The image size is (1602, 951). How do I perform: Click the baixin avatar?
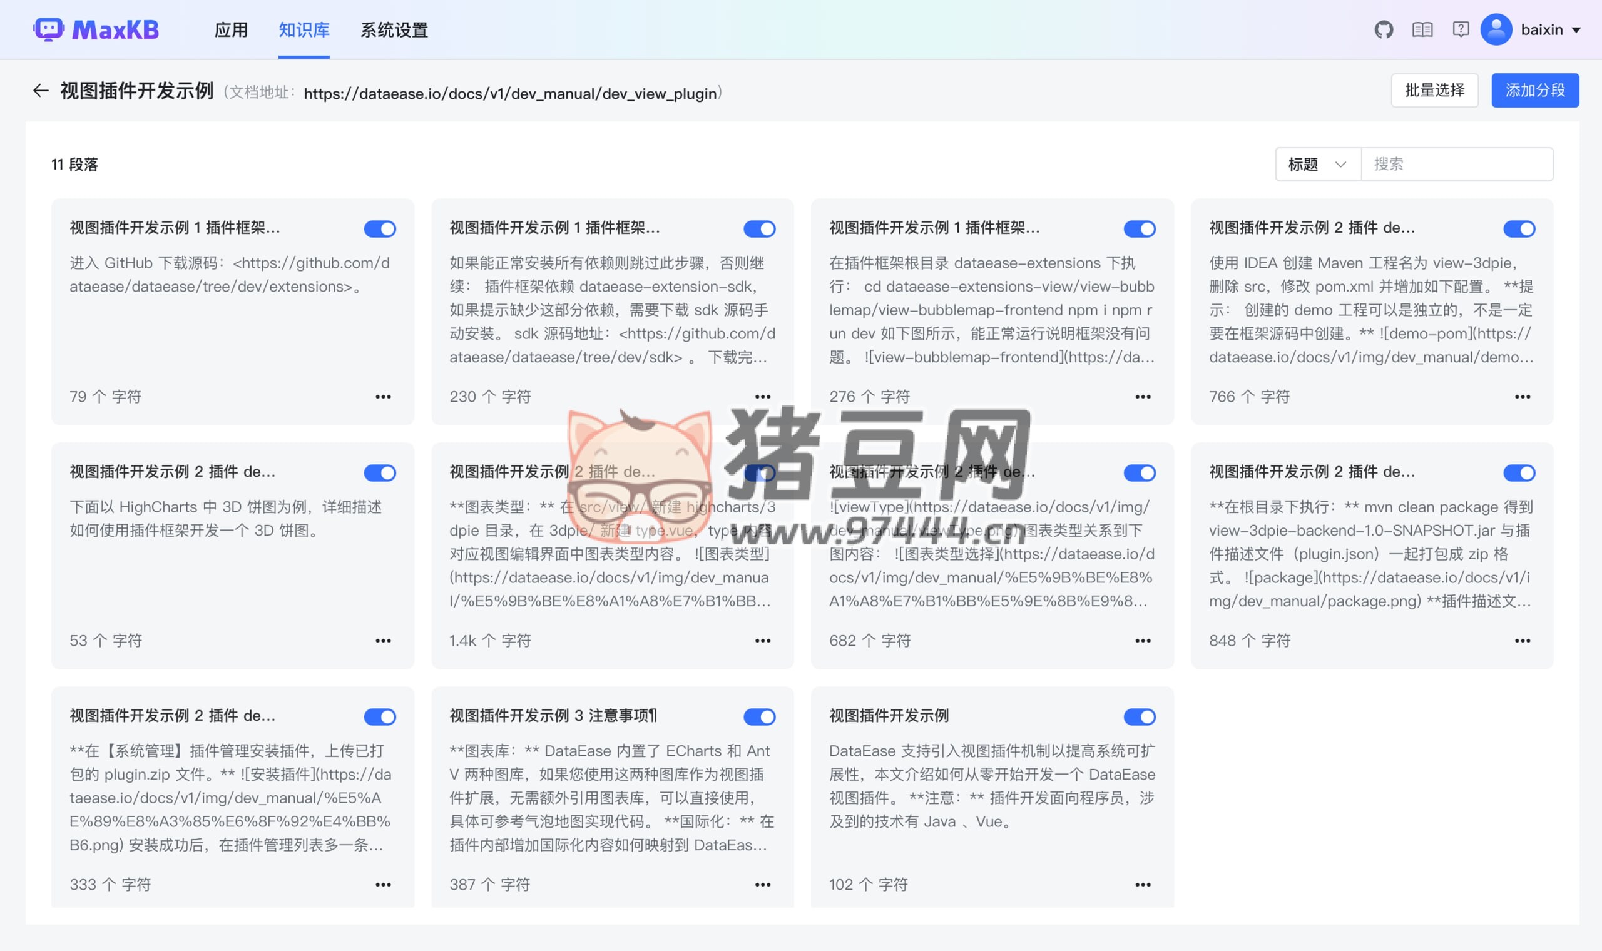tap(1496, 29)
